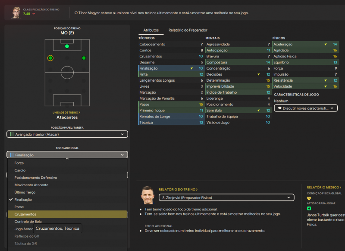Click the yellow arrow beside the Velocidade attribute

[325, 86]
